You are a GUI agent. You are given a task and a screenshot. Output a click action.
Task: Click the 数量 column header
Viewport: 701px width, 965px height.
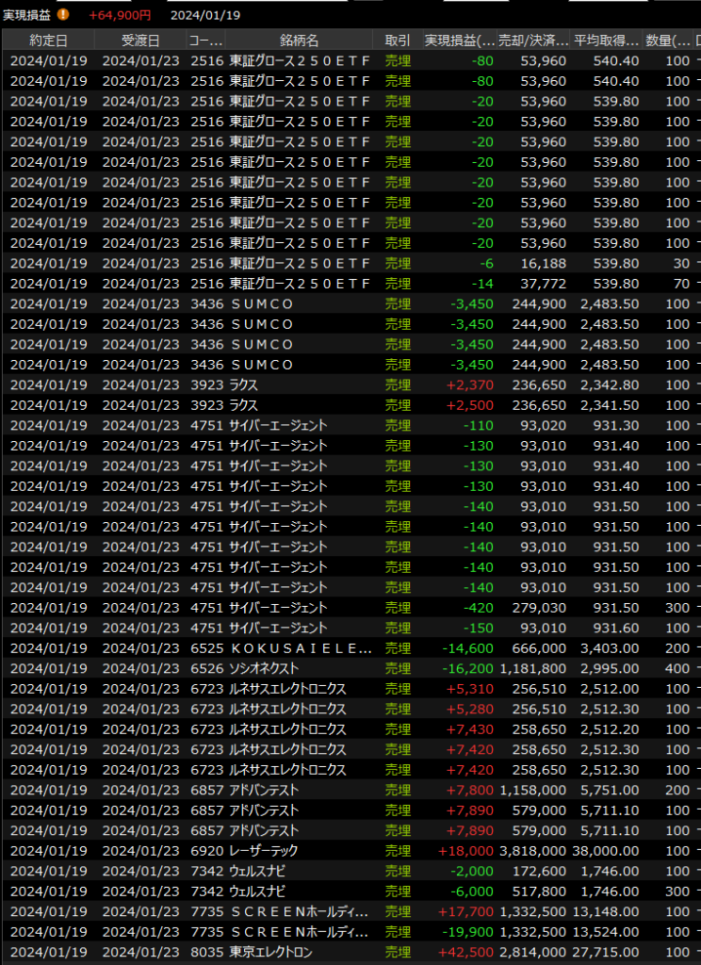pyautogui.click(x=668, y=40)
